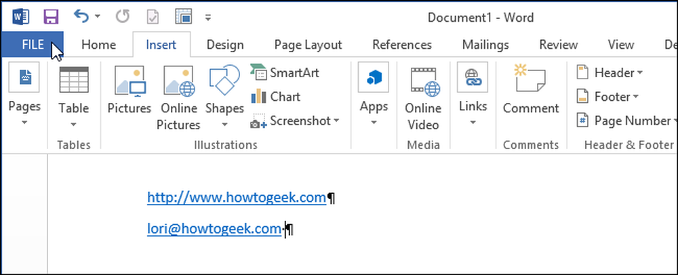Open Customize Quick Access Toolbar arrow

(208, 18)
